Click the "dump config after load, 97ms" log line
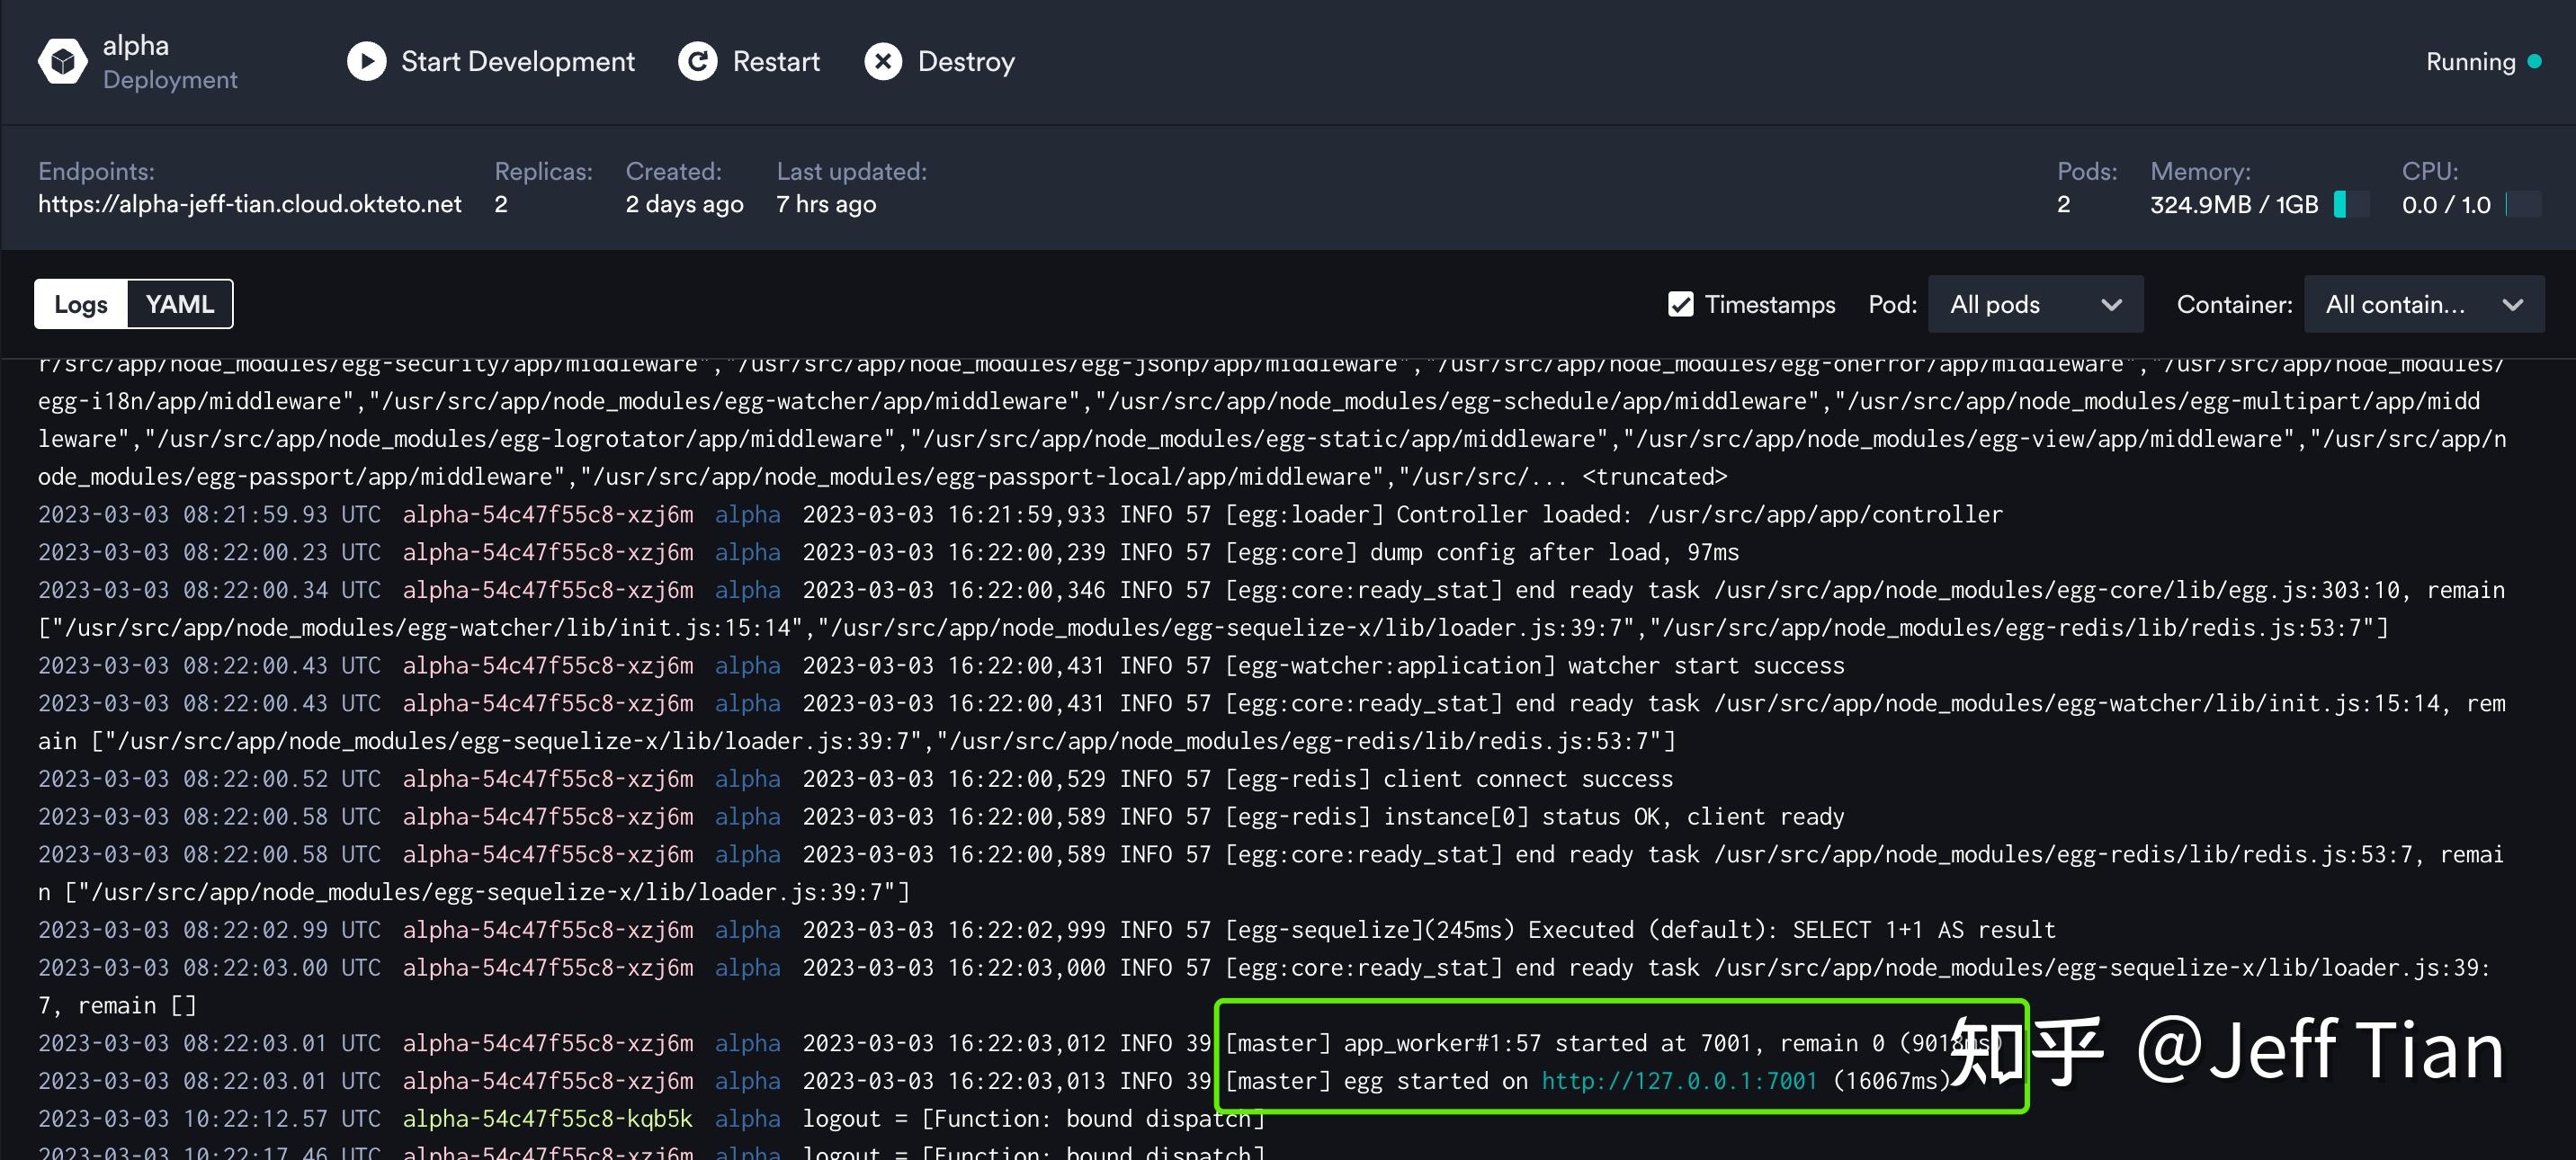Image resolution: width=2576 pixels, height=1160 pixels. point(888,552)
